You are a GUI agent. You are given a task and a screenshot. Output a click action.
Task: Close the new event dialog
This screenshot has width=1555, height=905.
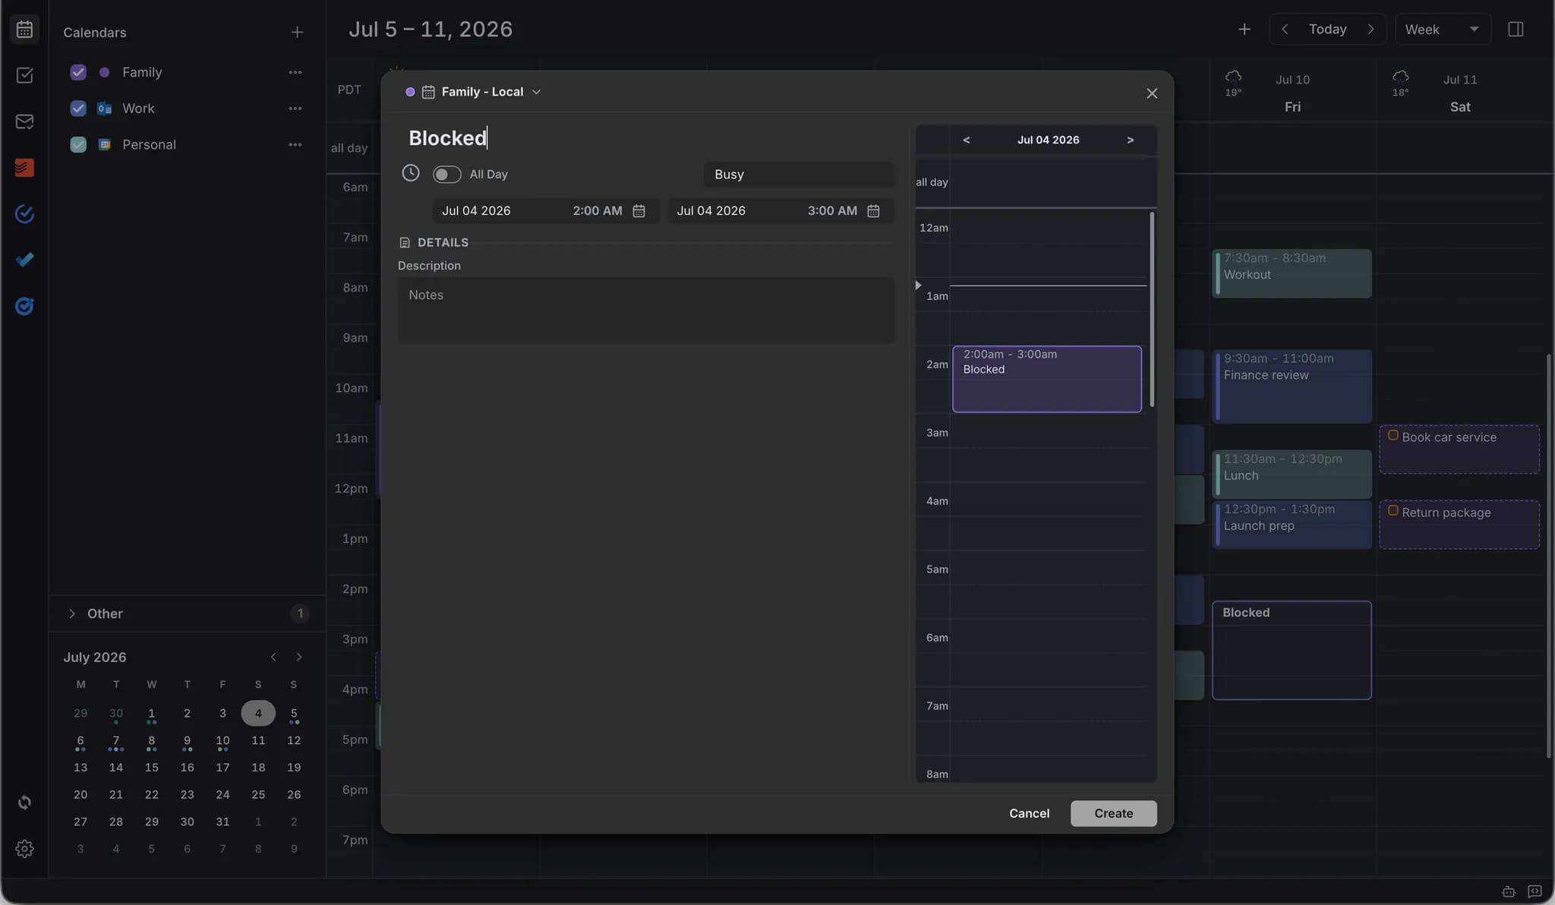1151,93
